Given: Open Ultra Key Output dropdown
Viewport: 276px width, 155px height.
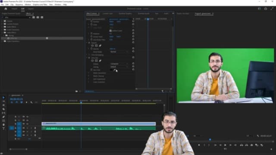Looking at the screenshot, I should (119, 64).
